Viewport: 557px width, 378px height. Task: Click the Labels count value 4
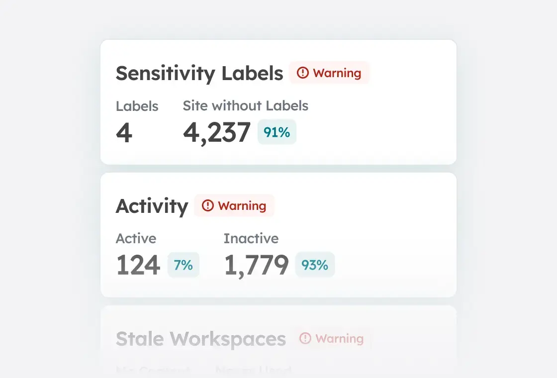click(x=124, y=132)
